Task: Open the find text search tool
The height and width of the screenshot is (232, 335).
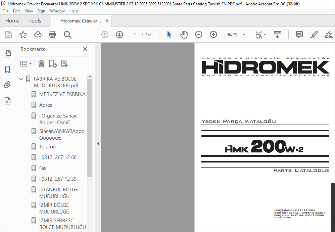Action: click(x=67, y=35)
